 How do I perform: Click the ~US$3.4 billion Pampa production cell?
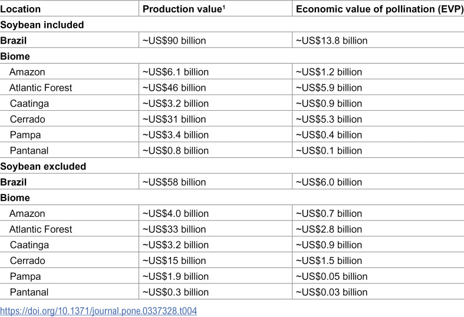(x=176, y=135)
